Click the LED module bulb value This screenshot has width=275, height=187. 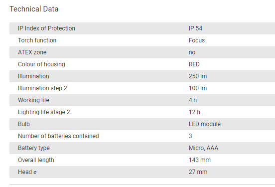(205, 124)
